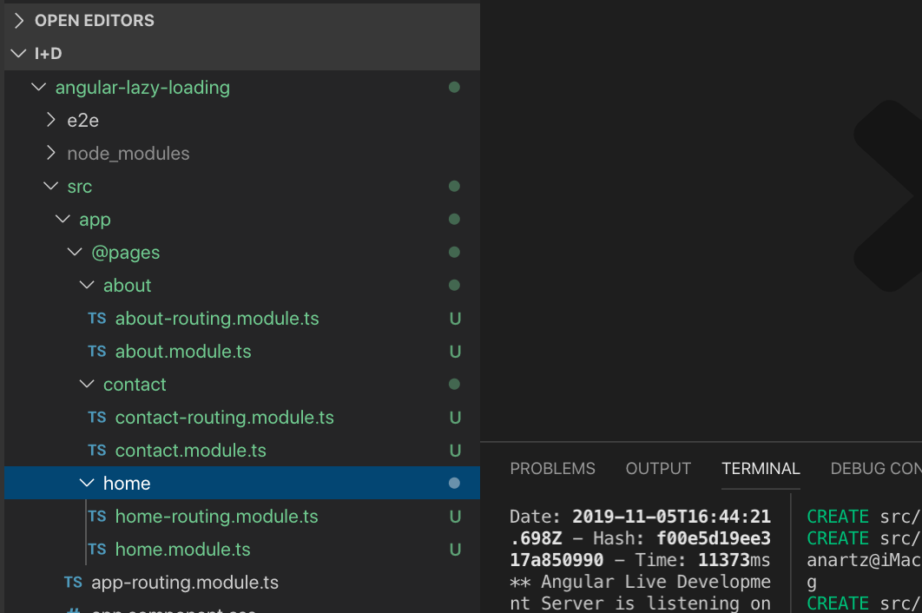This screenshot has width=922, height=613.
Task: Click the U git badge next to contact.module.ts
Action: 455,450
